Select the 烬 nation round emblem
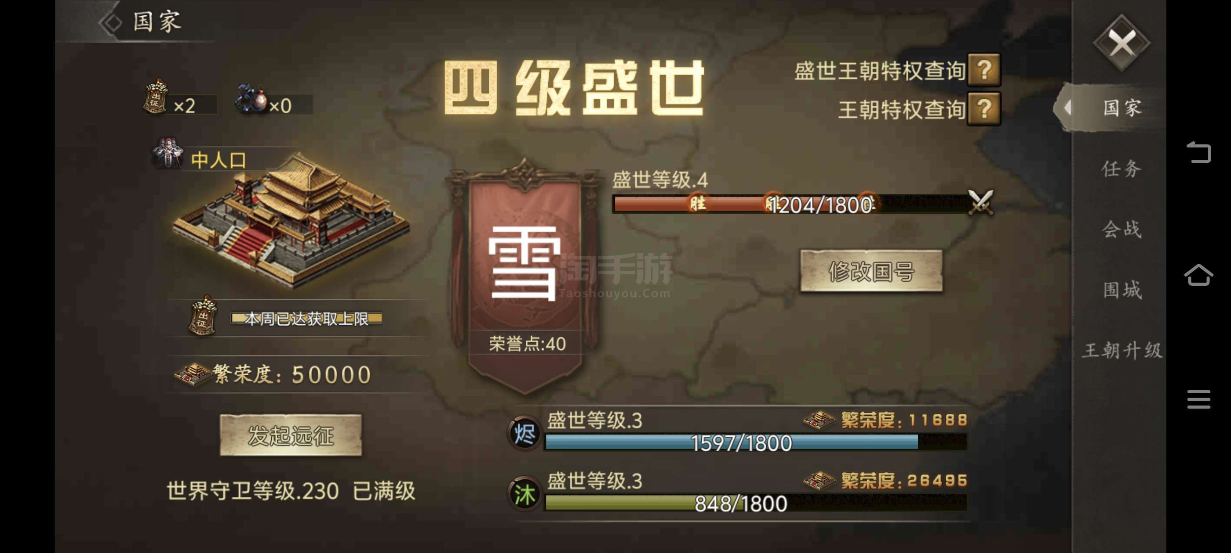Viewport: 1231px width, 553px height. [524, 433]
